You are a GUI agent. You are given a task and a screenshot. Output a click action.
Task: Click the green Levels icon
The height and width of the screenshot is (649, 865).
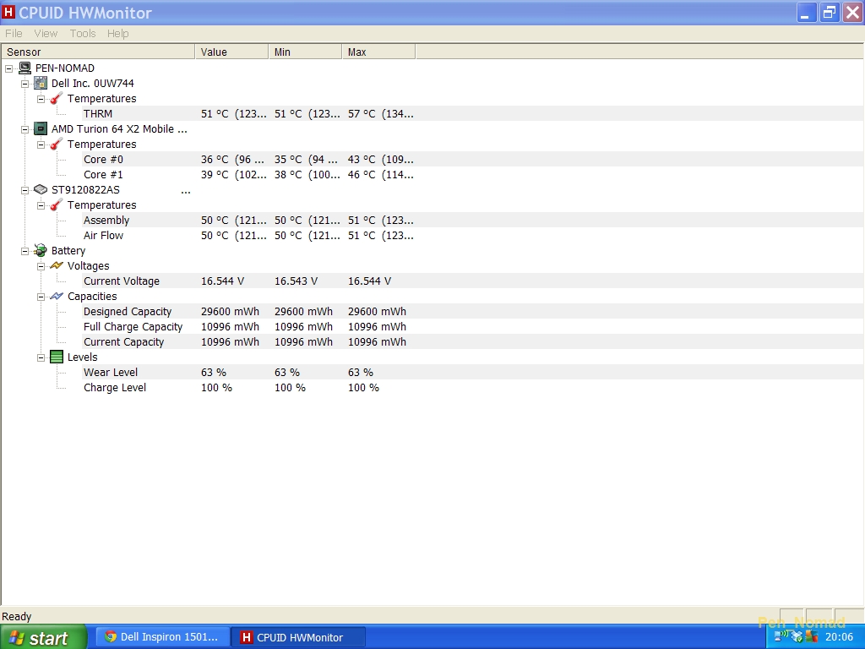coord(57,357)
